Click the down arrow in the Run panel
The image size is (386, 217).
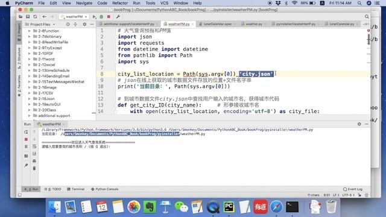click(34, 139)
